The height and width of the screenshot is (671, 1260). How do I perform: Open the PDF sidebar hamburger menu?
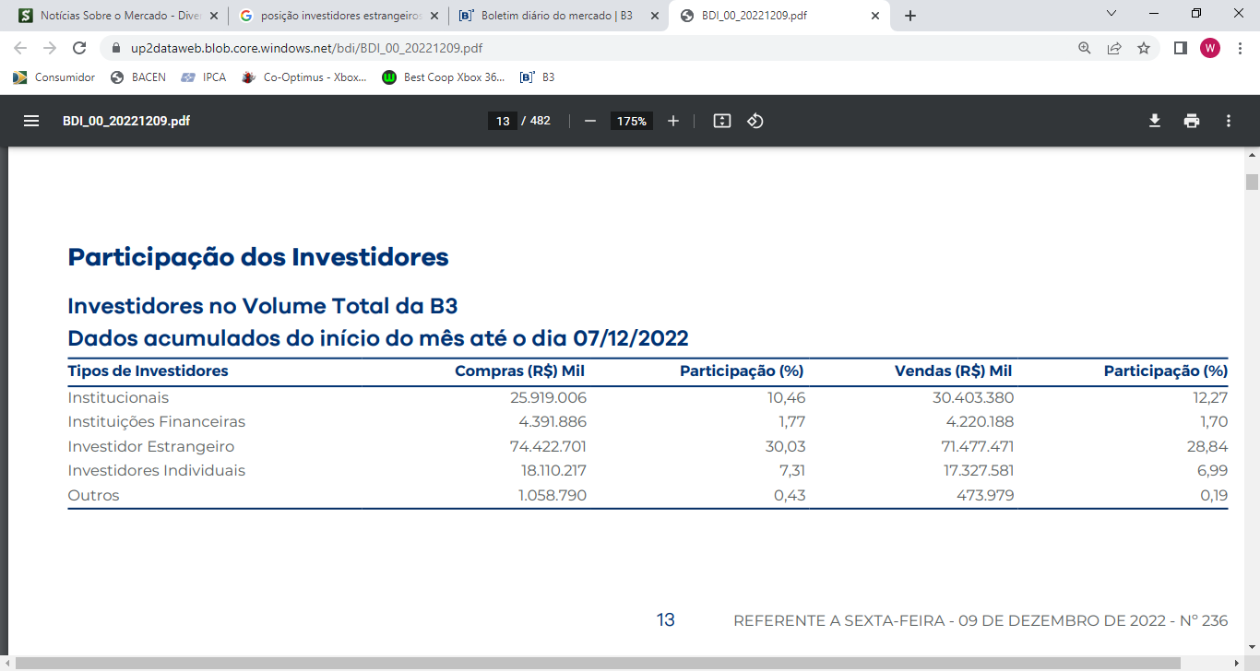coord(31,121)
